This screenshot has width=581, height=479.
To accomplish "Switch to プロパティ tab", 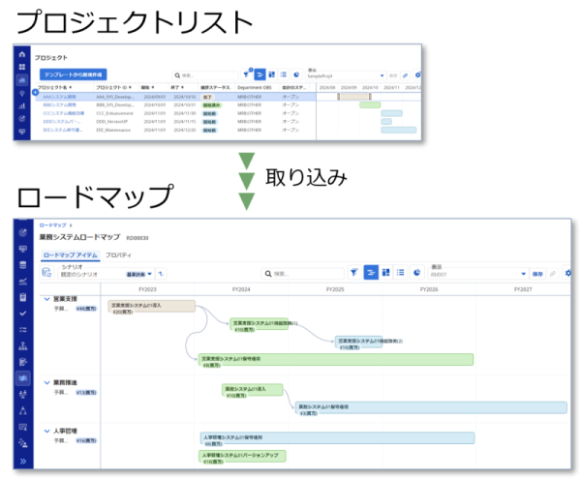I will 118,255.
